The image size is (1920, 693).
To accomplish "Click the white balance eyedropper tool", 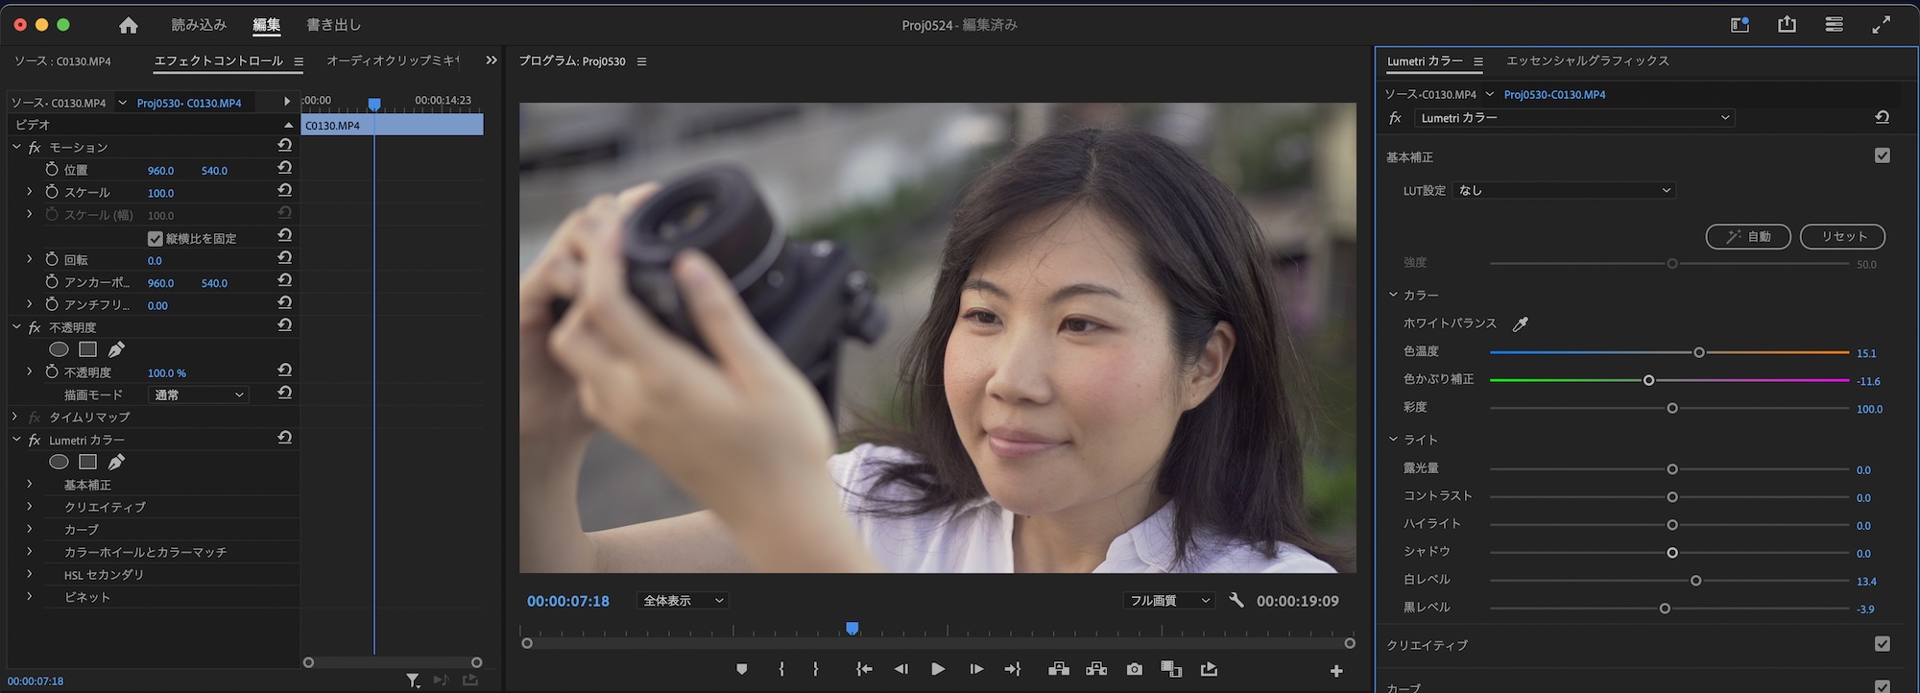I will [x=1520, y=324].
